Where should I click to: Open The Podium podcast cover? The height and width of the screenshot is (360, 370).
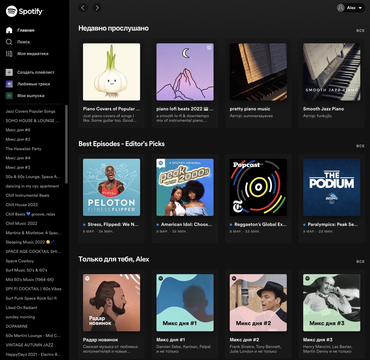(332, 187)
